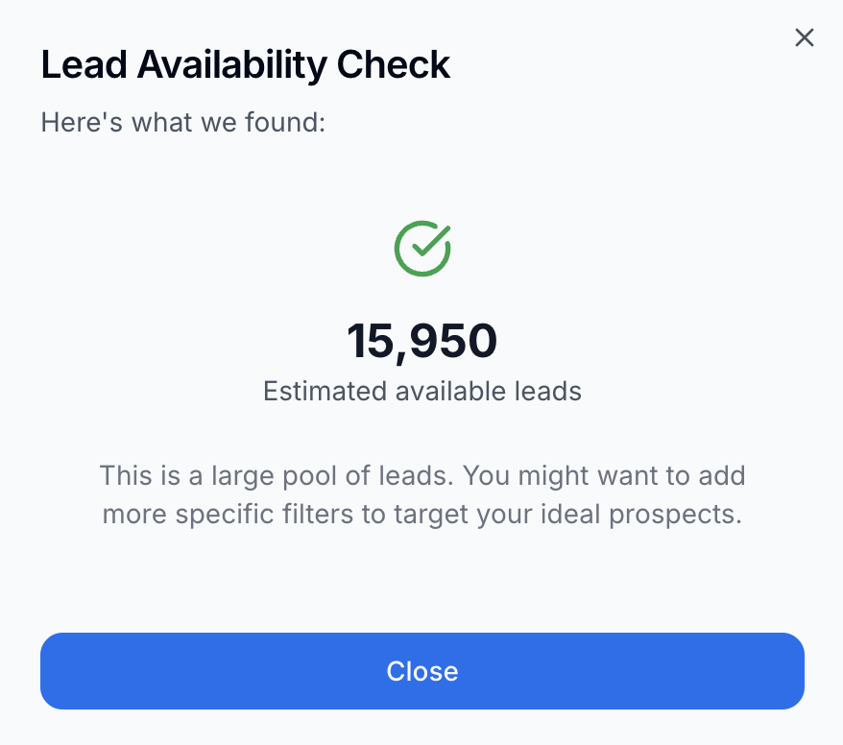The height and width of the screenshot is (745, 843).
Task: Select the Lead Availability Check heading
Action: [x=245, y=64]
